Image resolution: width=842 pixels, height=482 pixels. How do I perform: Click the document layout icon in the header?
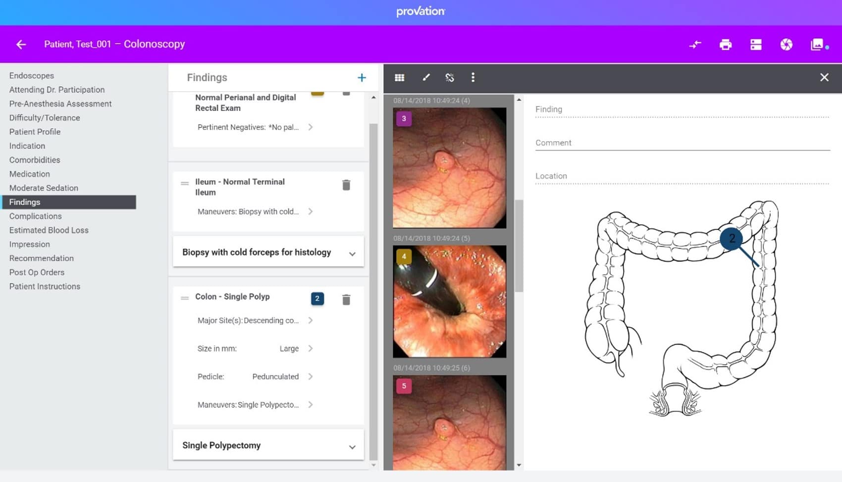[756, 44]
